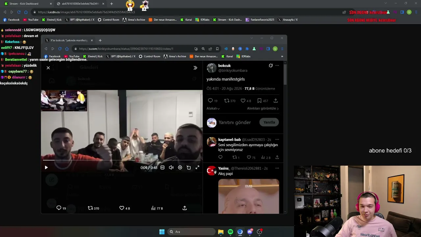Like the video post (4 B)
421x237 pixels.
pos(125,208)
